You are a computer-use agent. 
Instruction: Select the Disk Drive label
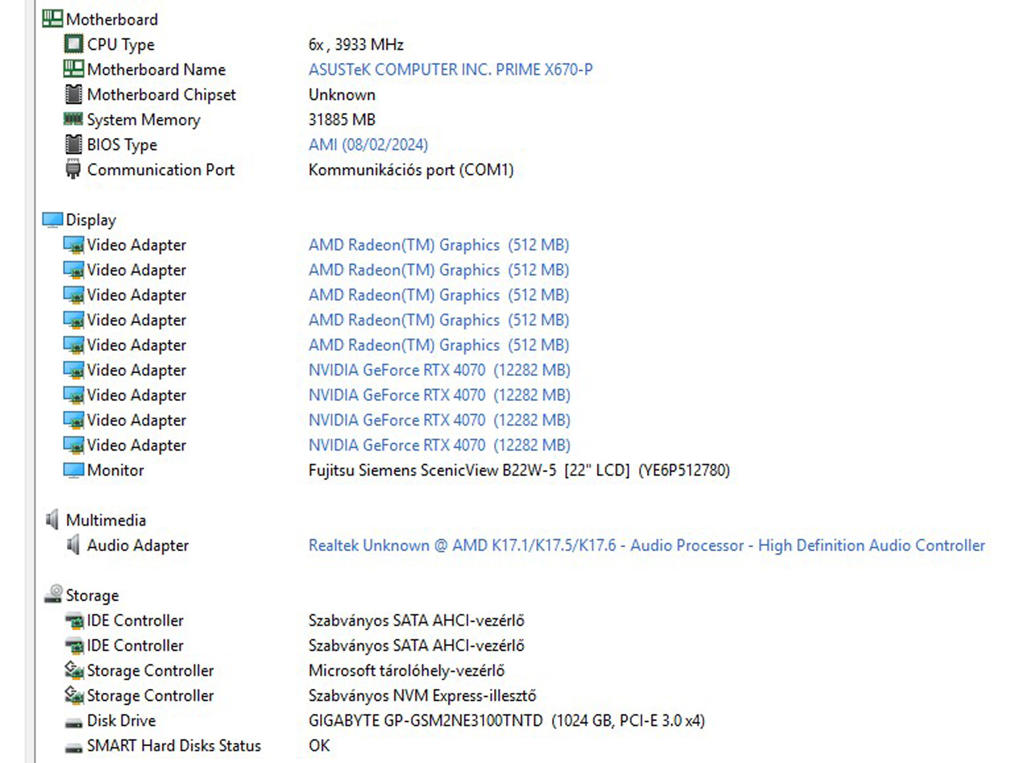click(121, 720)
